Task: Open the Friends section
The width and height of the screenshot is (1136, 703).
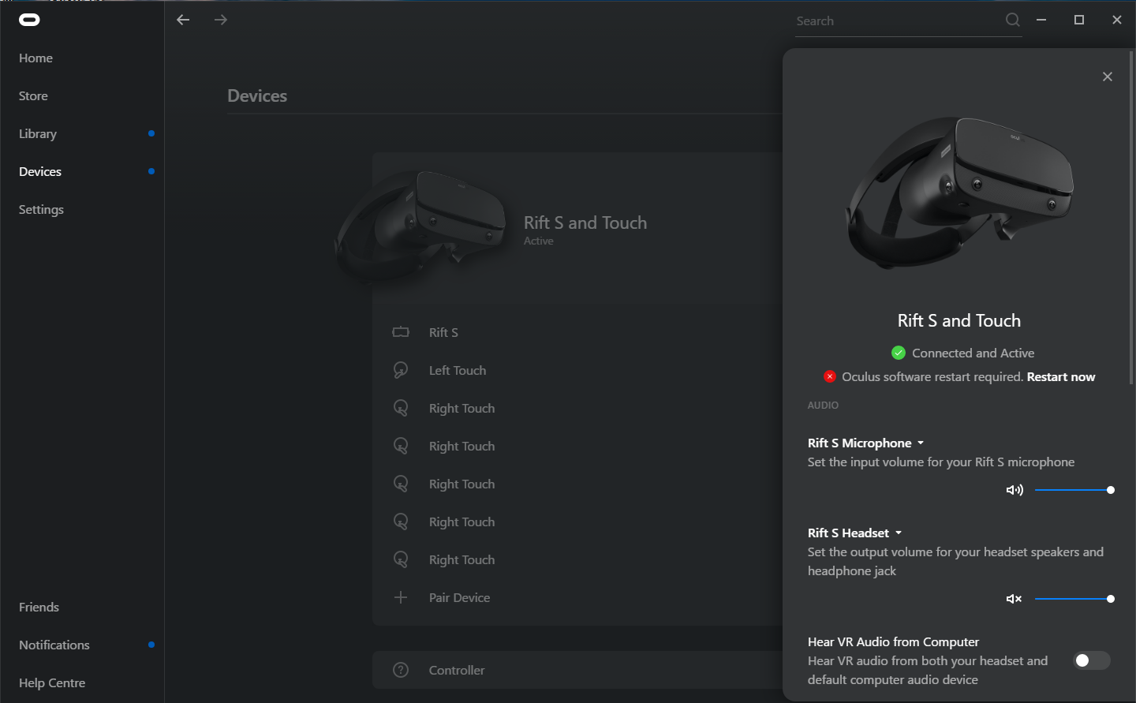Action: [39, 607]
